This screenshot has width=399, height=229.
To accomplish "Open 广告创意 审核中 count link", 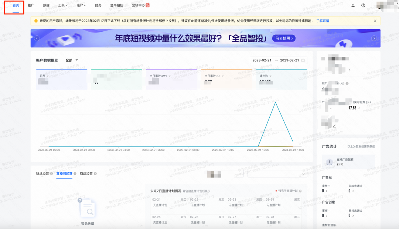I will 325,216.
